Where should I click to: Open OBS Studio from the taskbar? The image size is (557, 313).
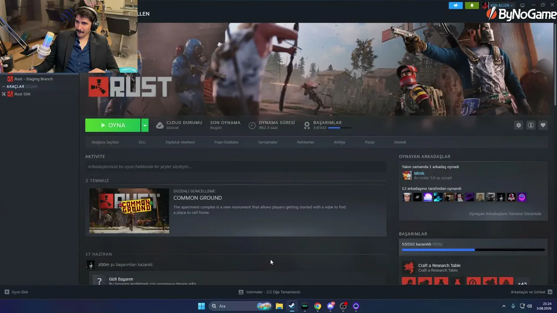[343, 306]
